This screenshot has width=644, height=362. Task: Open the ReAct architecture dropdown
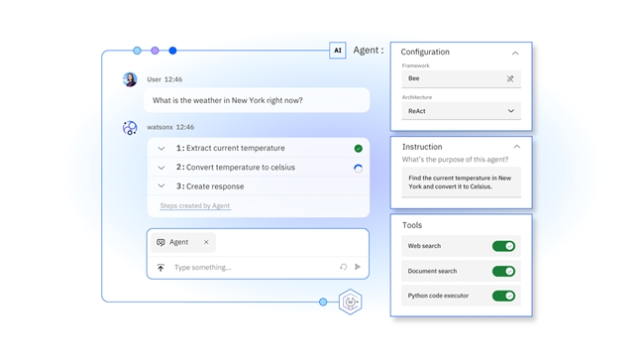[462, 111]
